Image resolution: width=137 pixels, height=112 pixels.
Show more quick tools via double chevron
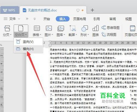[x=27, y=19]
